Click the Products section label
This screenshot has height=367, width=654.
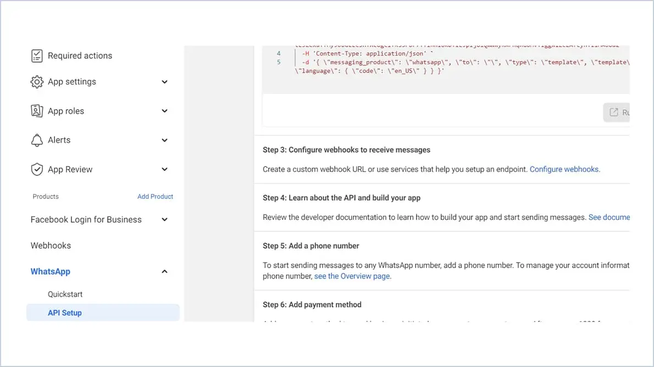[x=46, y=197]
